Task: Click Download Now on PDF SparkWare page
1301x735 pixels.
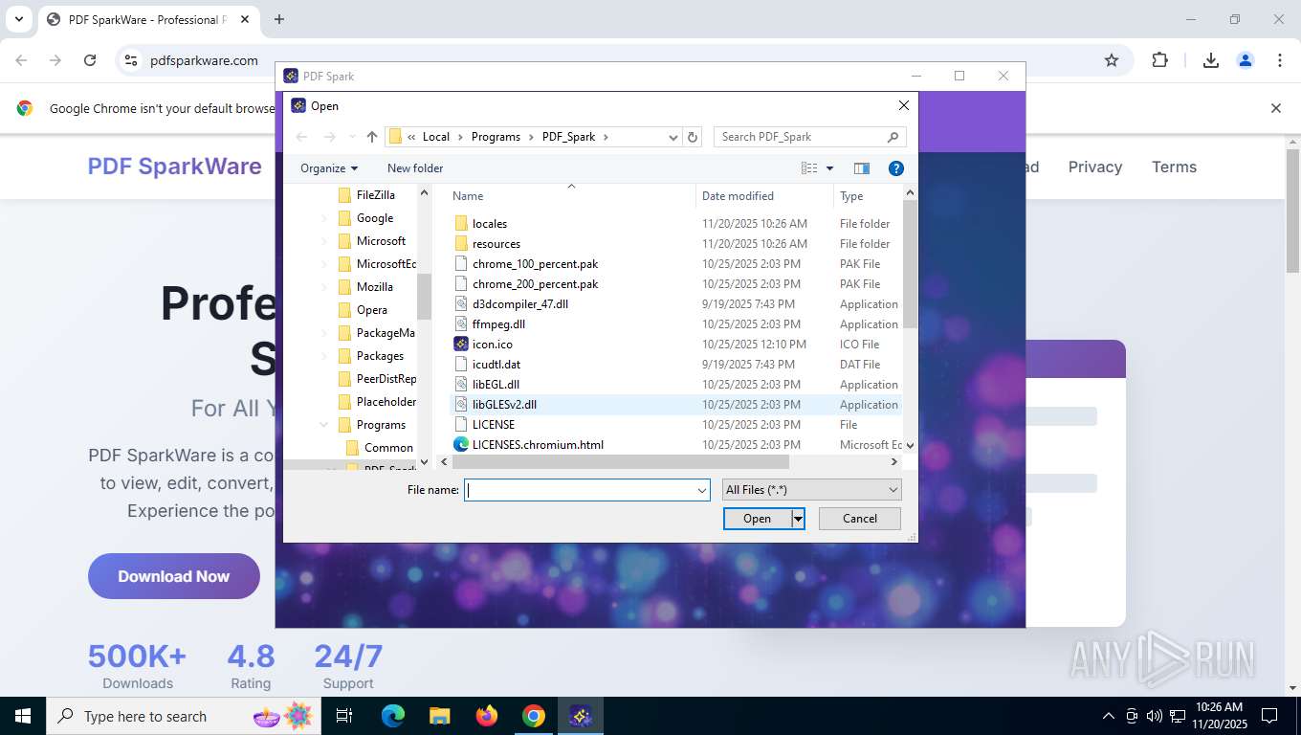Action: tap(174, 576)
